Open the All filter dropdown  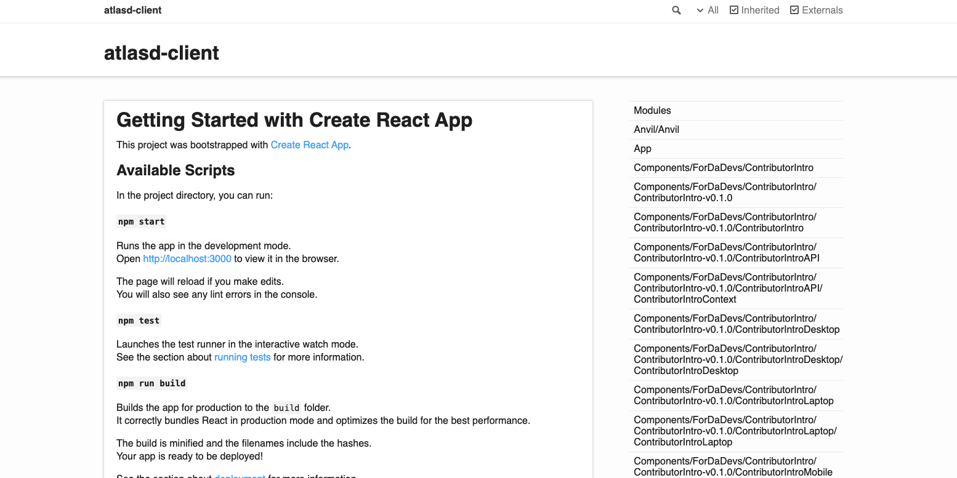[707, 10]
